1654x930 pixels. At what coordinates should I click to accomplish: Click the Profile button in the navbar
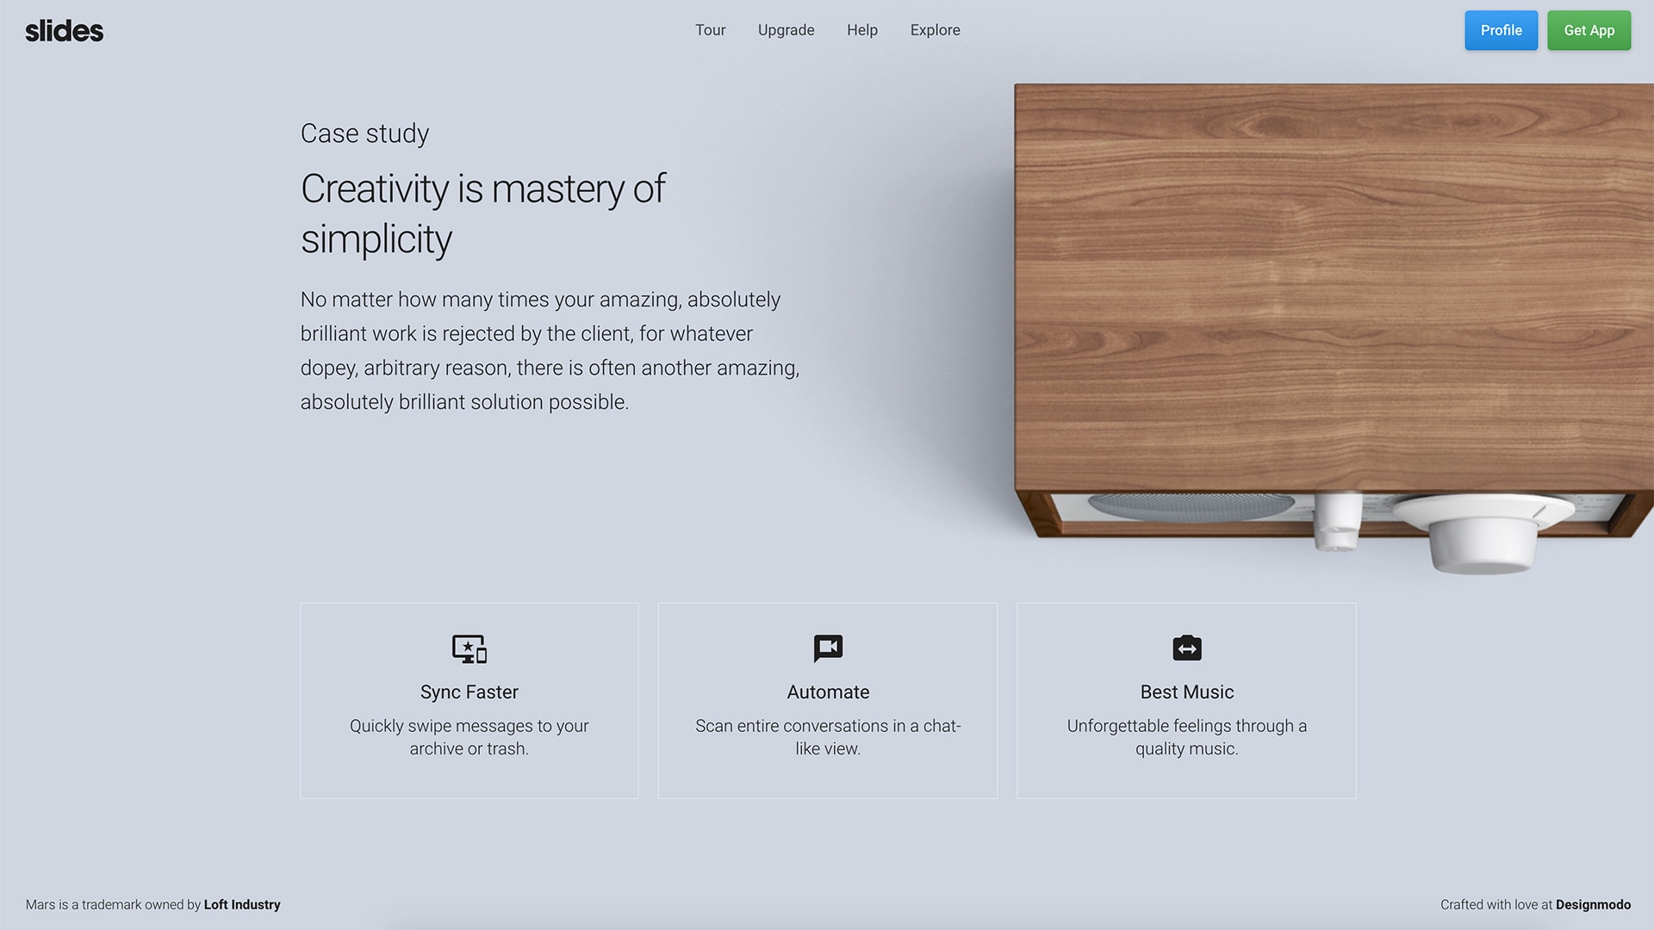[x=1501, y=29]
